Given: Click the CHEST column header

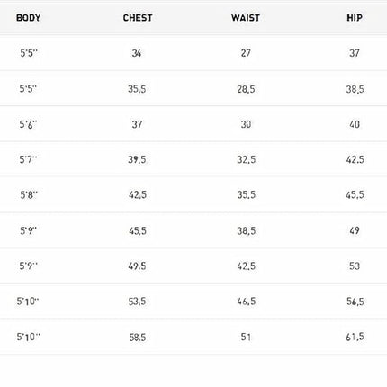Looking at the screenshot, I should 138,18.
